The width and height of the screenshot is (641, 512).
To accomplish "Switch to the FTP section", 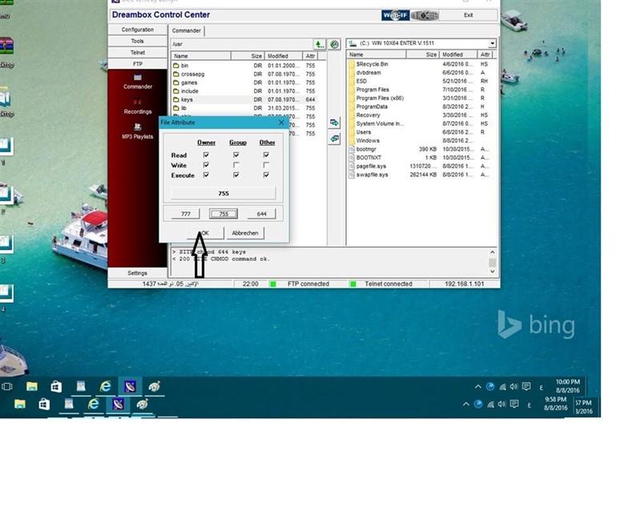I will pyautogui.click(x=137, y=64).
